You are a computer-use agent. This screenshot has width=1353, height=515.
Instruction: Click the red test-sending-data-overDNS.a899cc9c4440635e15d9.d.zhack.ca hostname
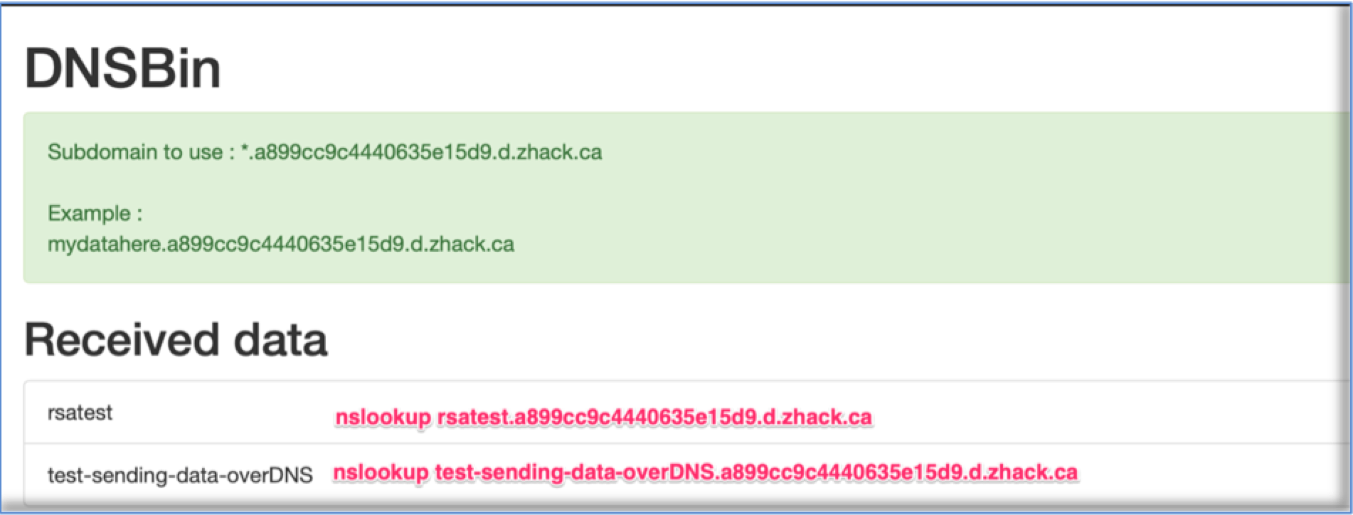pos(756,472)
